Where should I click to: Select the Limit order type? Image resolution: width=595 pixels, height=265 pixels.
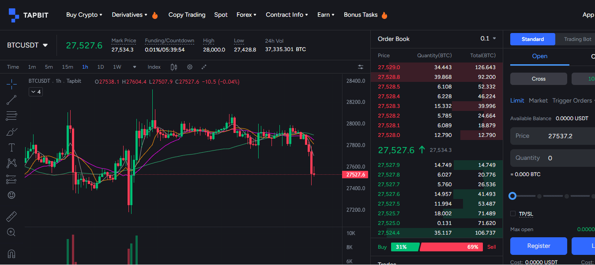[517, 100]
